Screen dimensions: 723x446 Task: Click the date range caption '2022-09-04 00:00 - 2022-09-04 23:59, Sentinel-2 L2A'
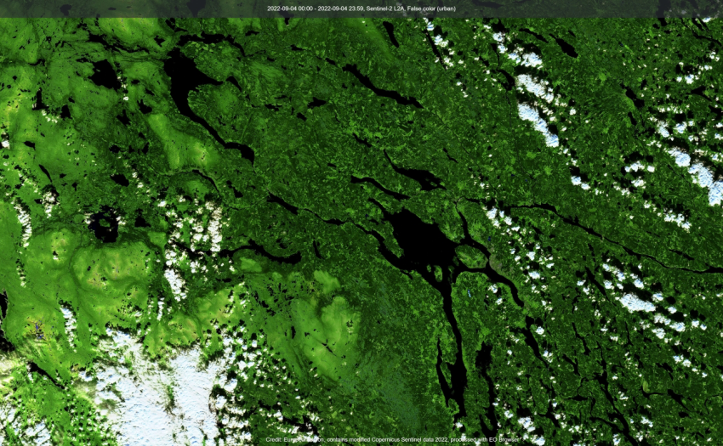coord(336,8)
